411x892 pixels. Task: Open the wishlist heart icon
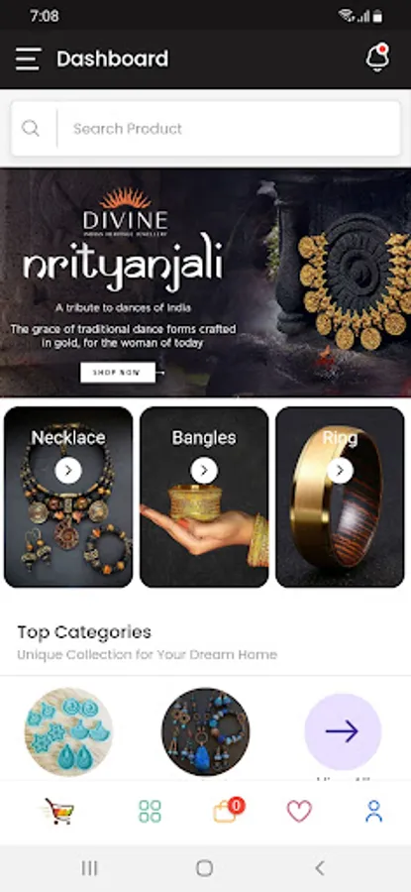tap(299, 811)
